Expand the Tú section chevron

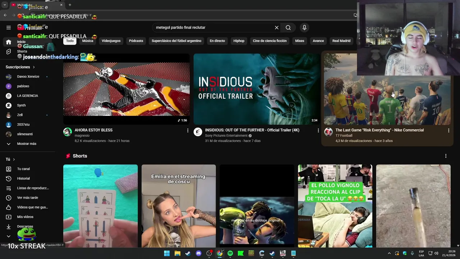click(x=14, y=159)
